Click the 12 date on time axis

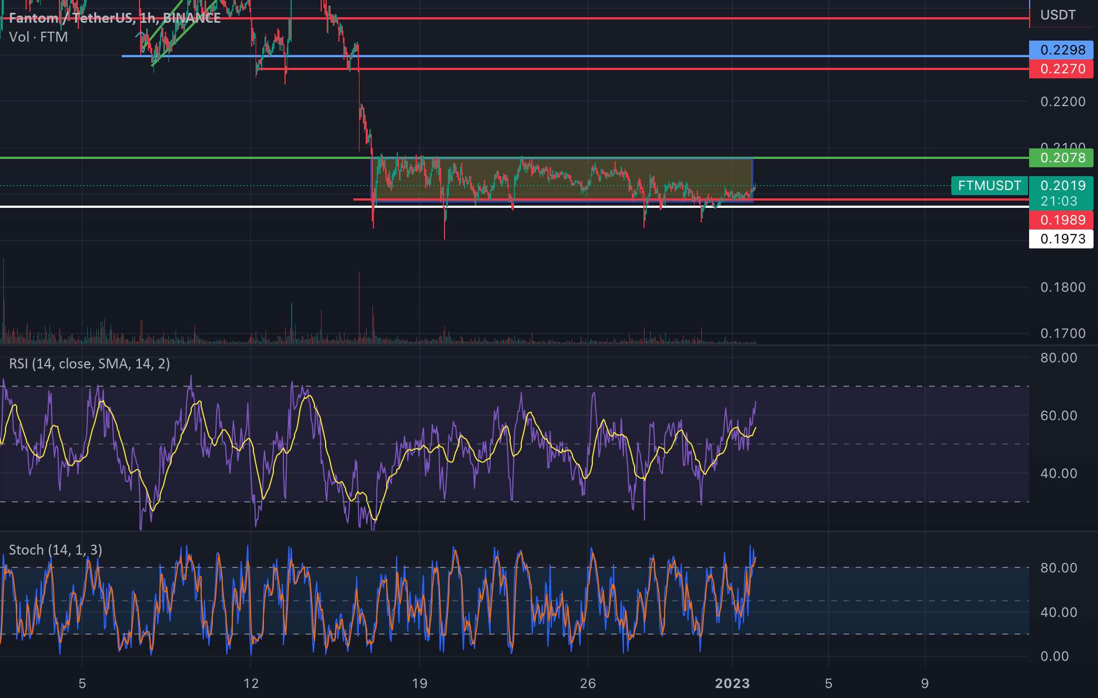[x=251, y=684]
